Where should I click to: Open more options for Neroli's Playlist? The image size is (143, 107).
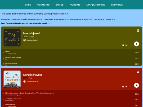(131, 86)
